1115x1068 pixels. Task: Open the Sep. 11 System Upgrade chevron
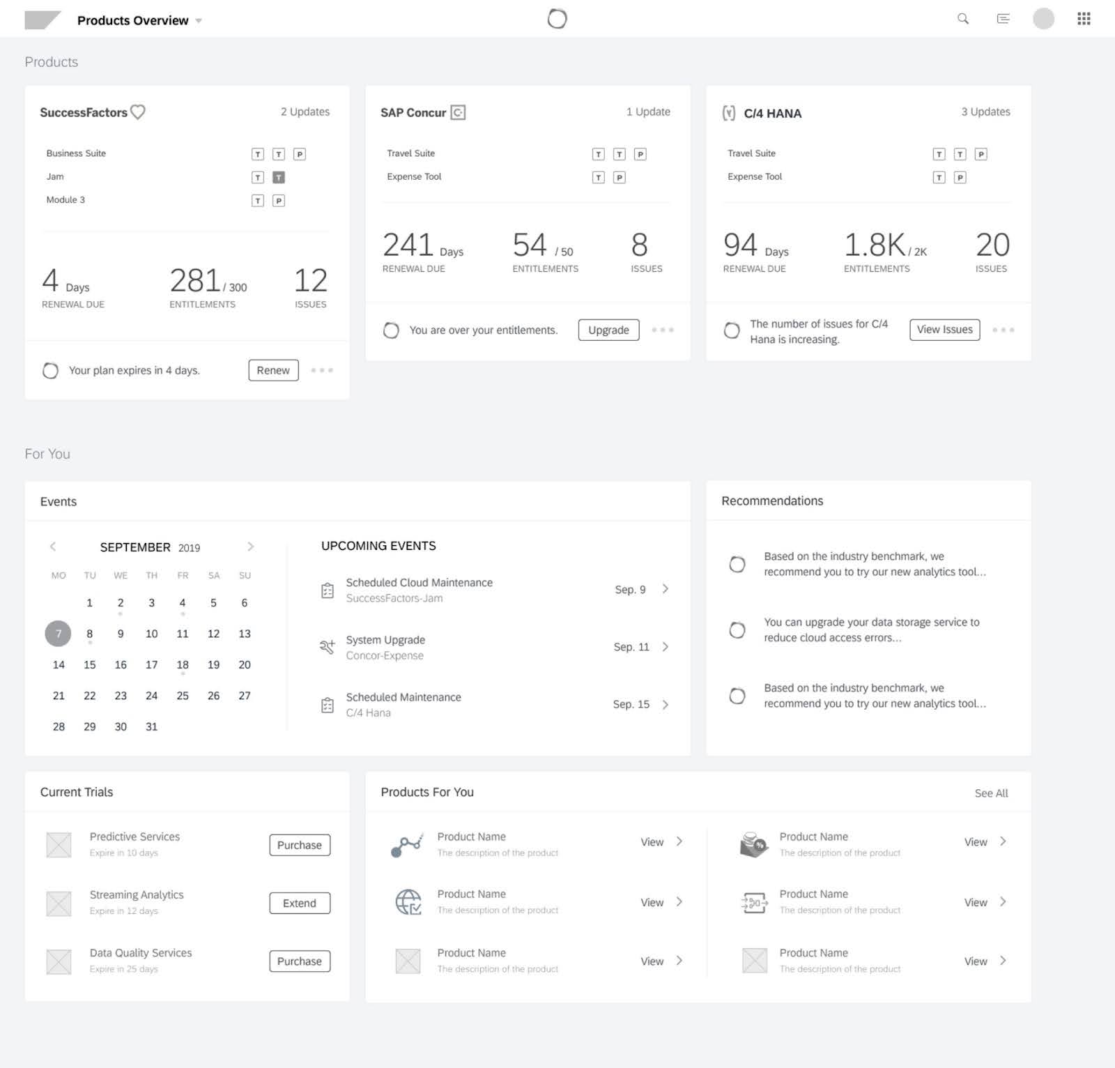tap(666, 647)
